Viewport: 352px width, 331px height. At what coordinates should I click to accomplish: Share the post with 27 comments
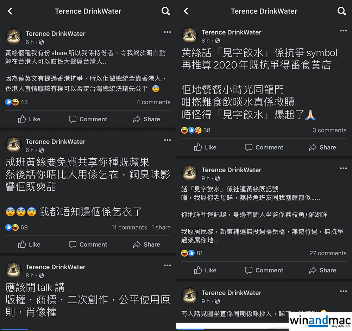322,270
